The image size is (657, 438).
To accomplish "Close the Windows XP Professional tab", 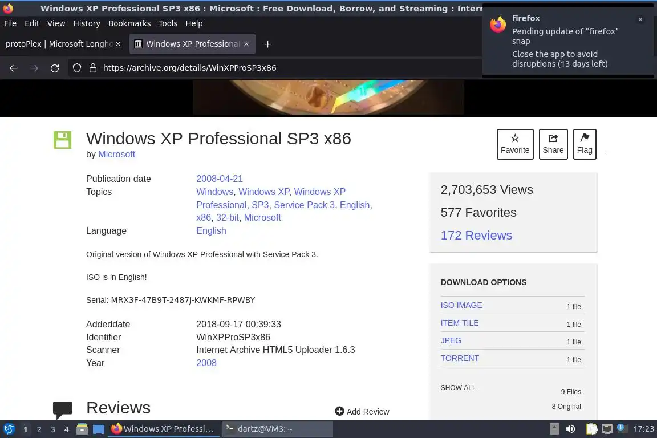I will (246, 43).
